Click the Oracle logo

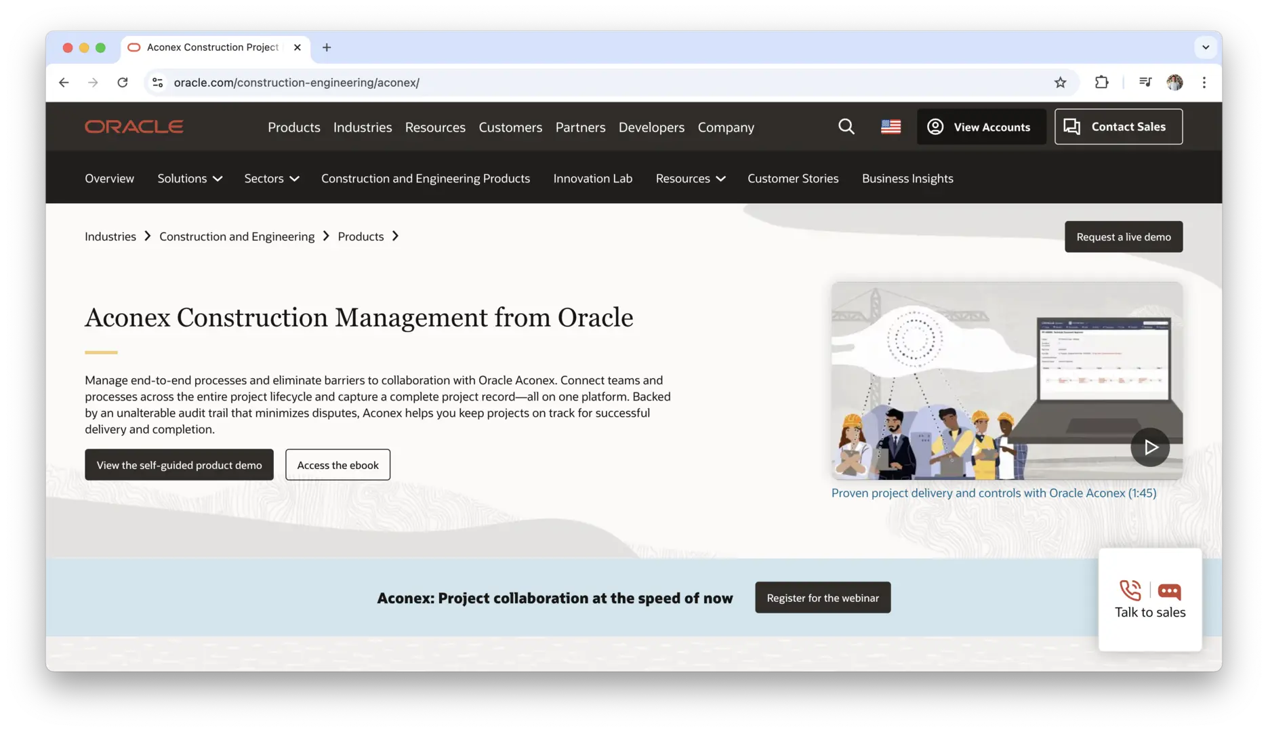point(134,127)
